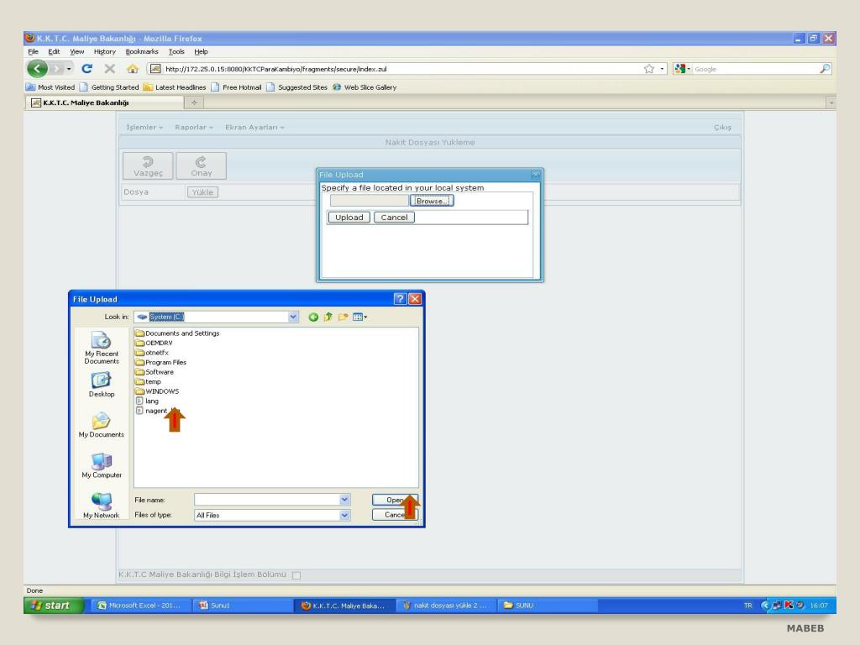Switch to Sunu1 in the taskbar
The width and height of the screenshot is (860, 645).
(x=241, y=606)
